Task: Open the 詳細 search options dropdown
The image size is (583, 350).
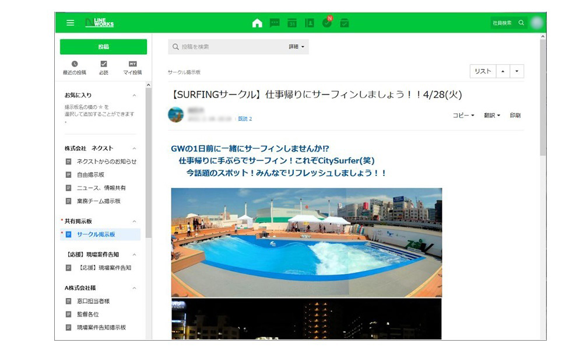Action: coord(297,47)
